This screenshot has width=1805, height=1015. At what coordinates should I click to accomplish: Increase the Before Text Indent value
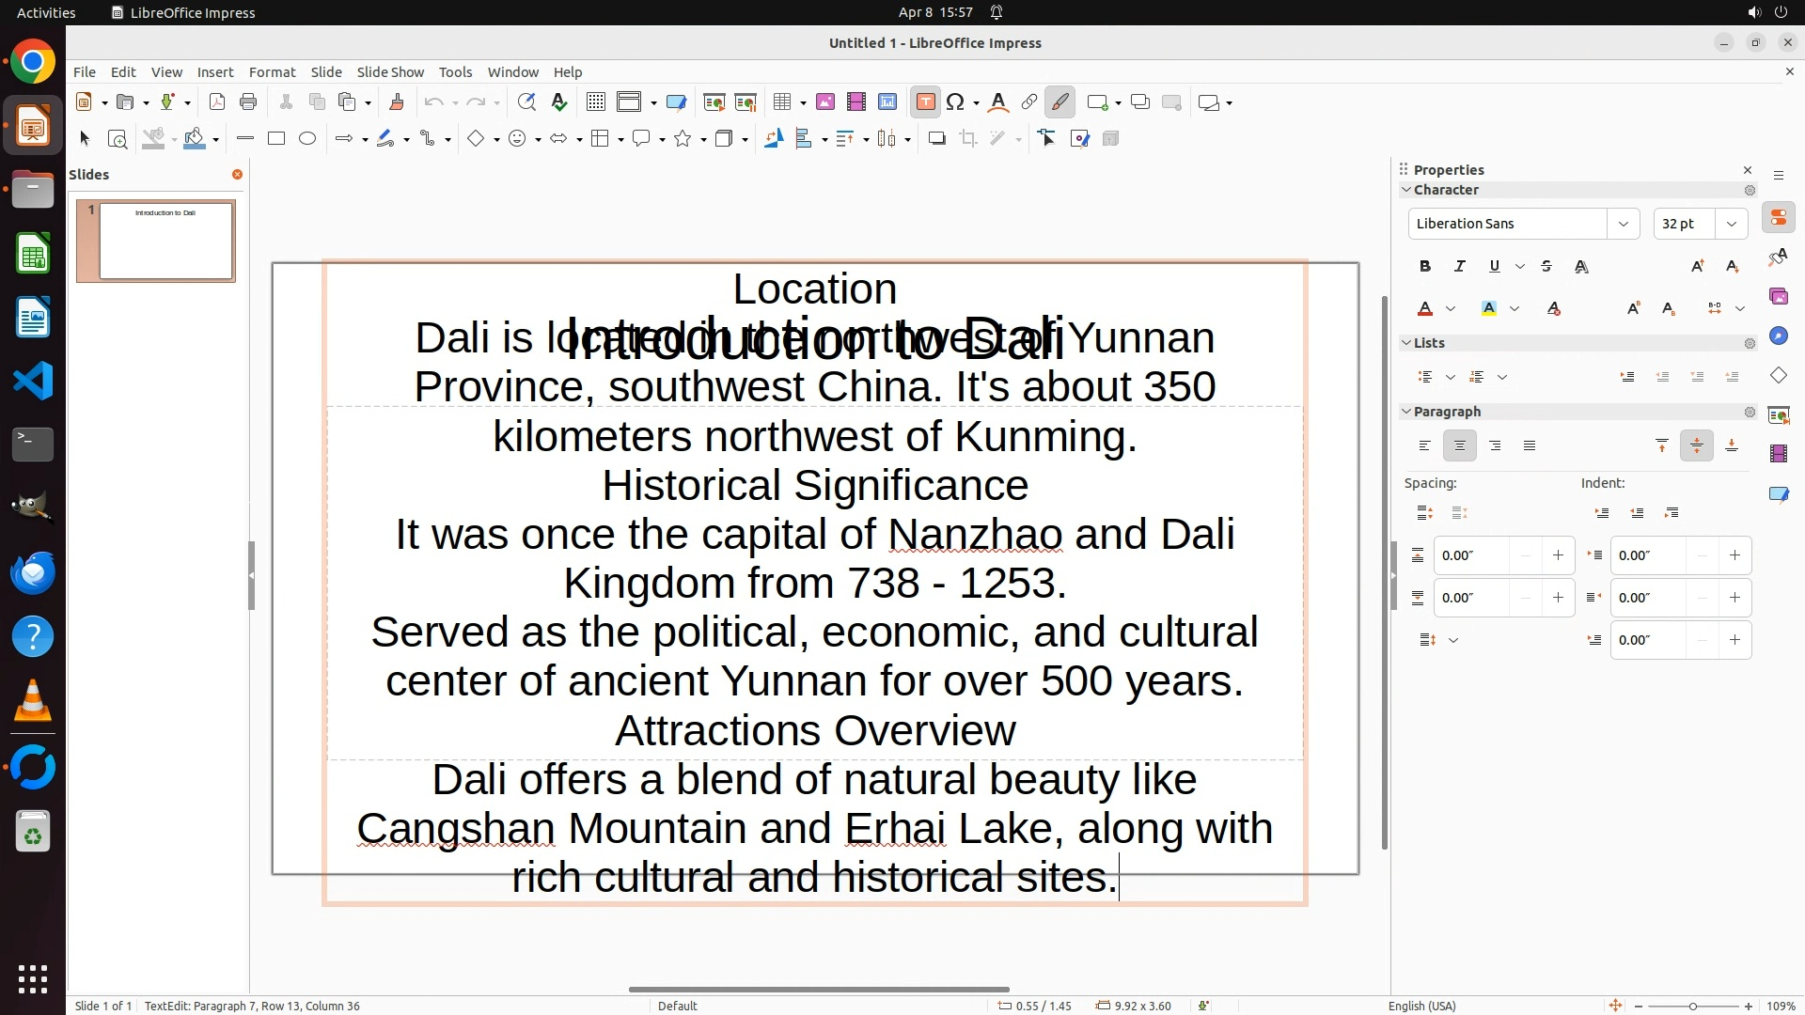coord(1734,555)
